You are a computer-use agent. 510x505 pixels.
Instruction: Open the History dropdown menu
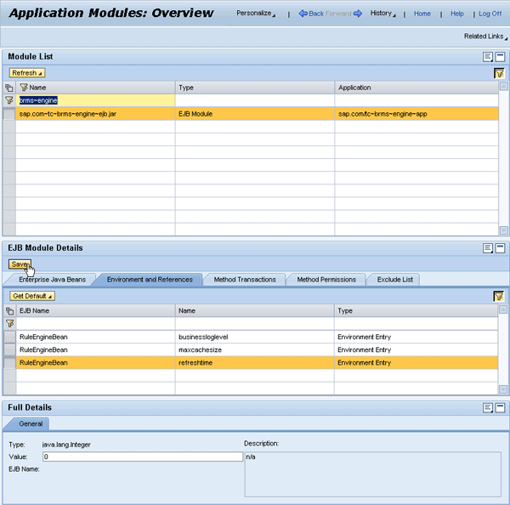coord(382,14)
